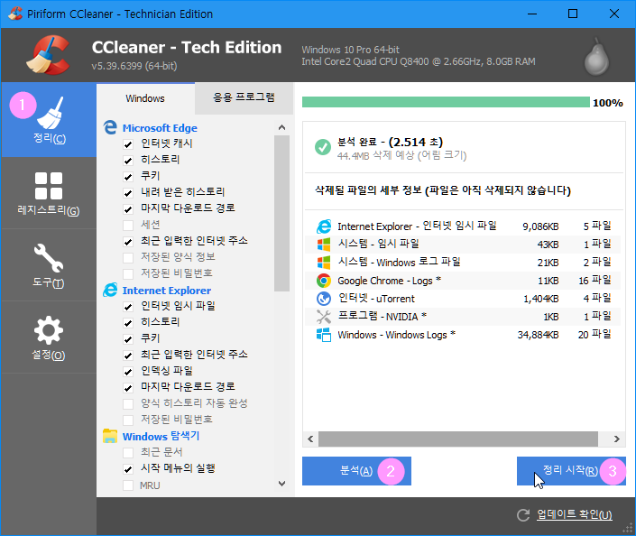Click results horizontal scroll right arrow
The image size is (636, 536).
(616, 439)
